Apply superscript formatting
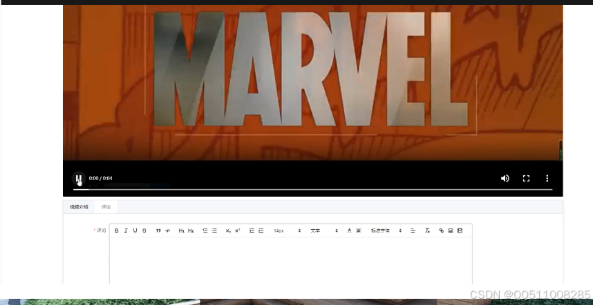Viewport: 593px width, 305px height. [x=238, y=230]
